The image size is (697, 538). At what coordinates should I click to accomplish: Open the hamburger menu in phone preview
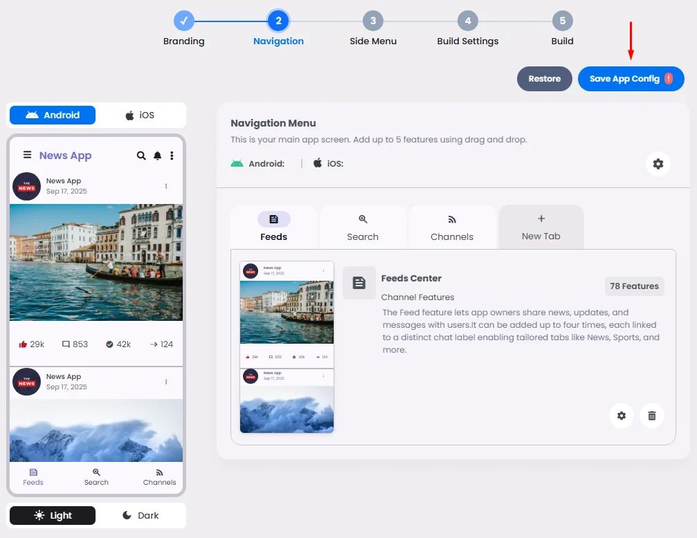coord(27,155)
